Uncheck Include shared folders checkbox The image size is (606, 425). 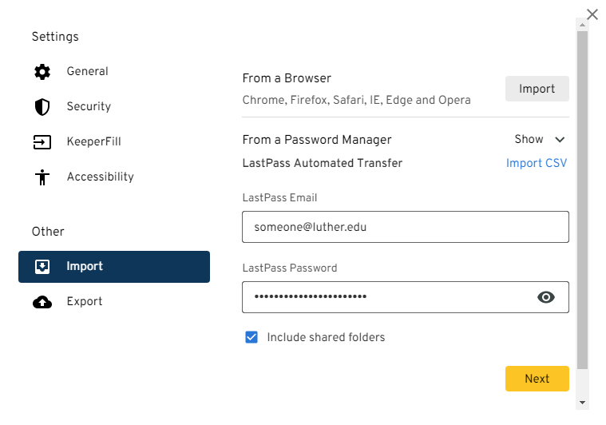(252, 337)
